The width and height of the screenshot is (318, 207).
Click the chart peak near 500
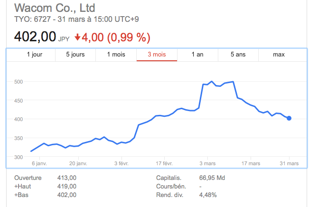(x=212, y=81)
